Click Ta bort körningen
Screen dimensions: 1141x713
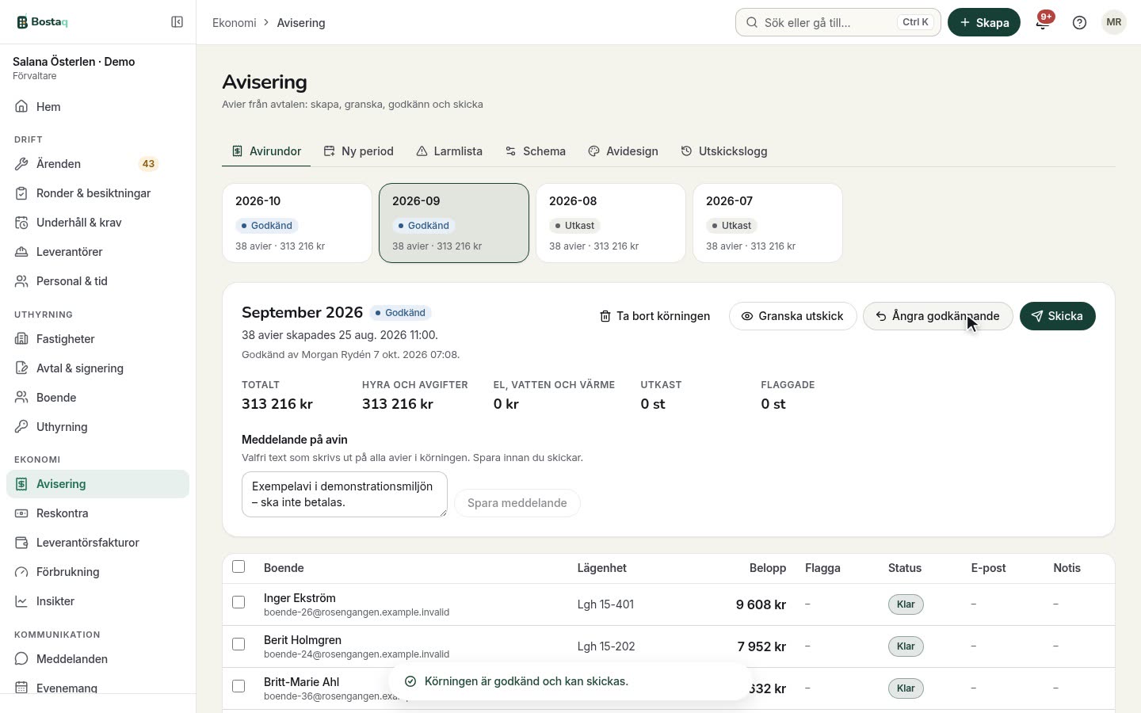[x=654, y=316]
